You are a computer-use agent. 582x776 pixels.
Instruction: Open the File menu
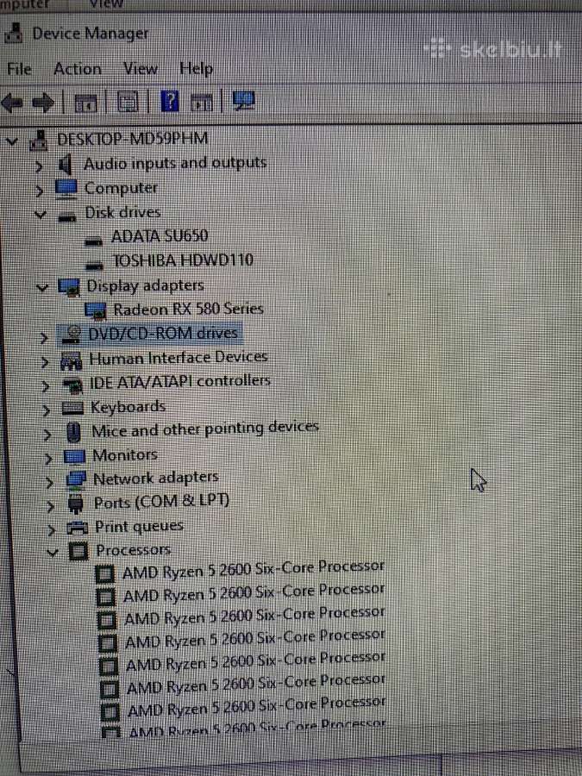pos(19,69)
